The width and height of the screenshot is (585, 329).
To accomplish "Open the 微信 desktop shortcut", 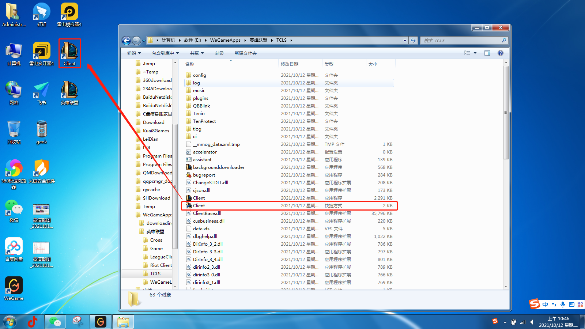I will pyautogui.click(x=14, y=211).
